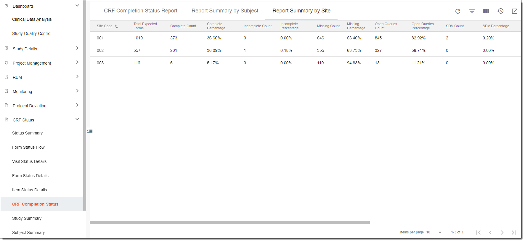Expand the RBM section chevron
Screen dimensions: 525x242
77,76
